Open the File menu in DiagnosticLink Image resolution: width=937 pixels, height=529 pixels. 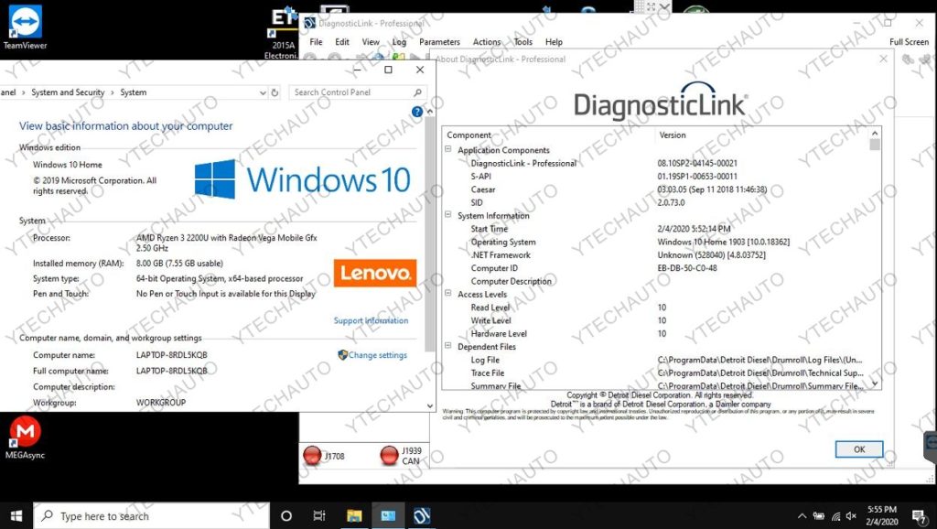(x=316, y=42)
